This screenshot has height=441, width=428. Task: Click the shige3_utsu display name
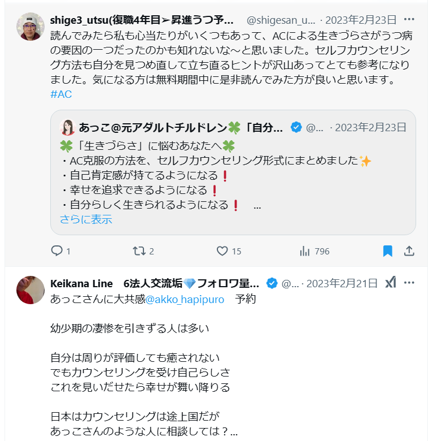tap(141, 20)
